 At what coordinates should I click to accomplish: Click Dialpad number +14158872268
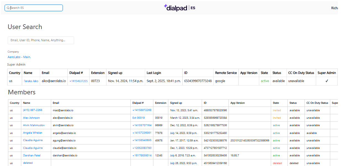[x=142, y=110]
